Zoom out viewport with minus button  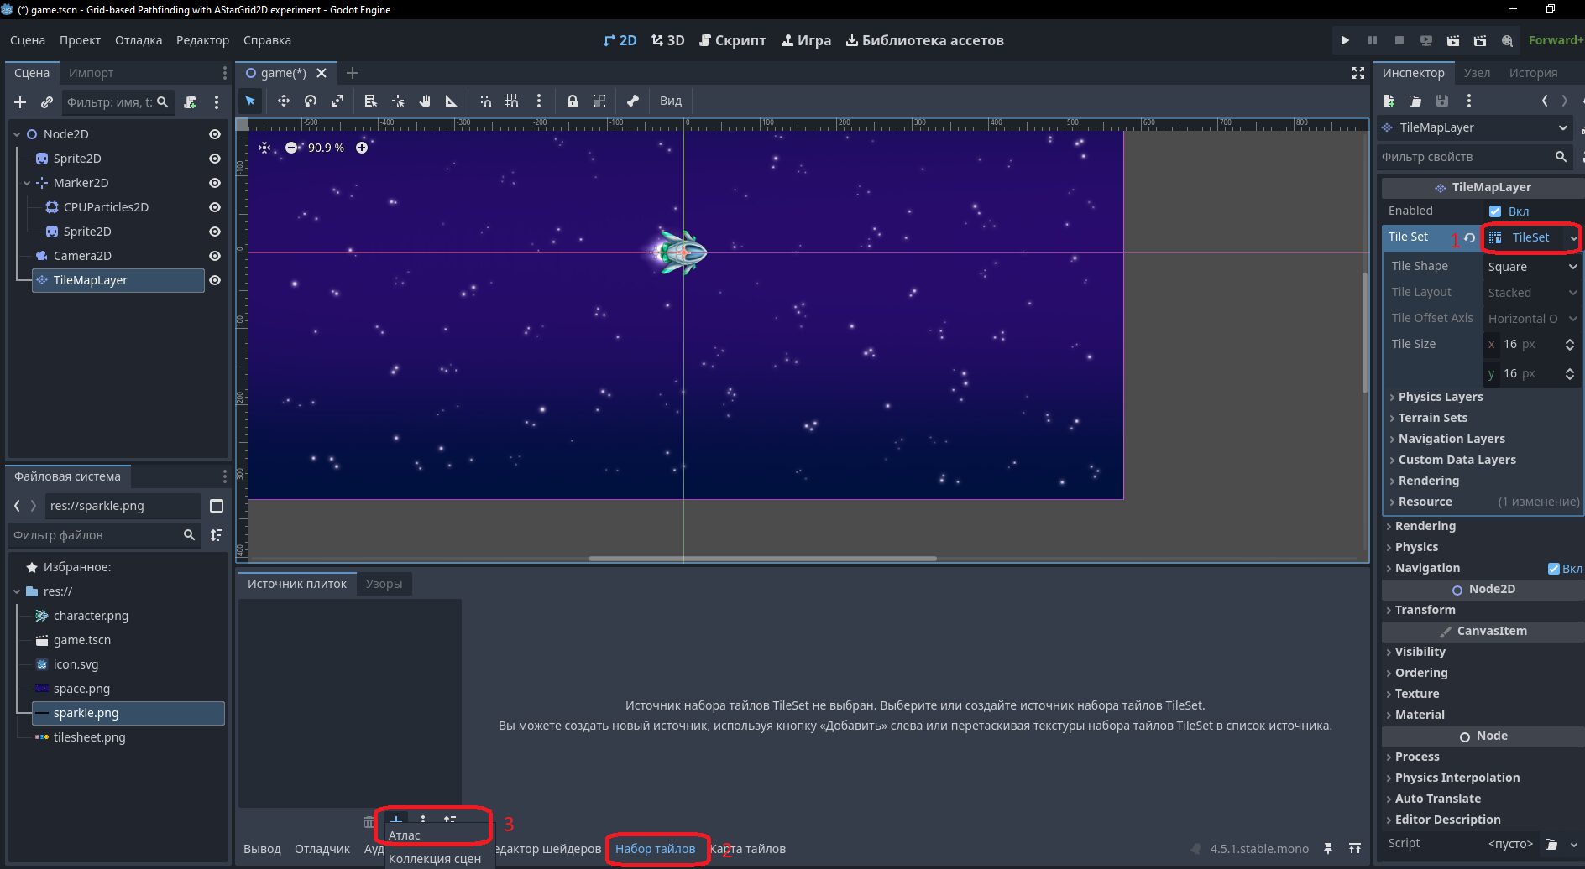(291, 148)
